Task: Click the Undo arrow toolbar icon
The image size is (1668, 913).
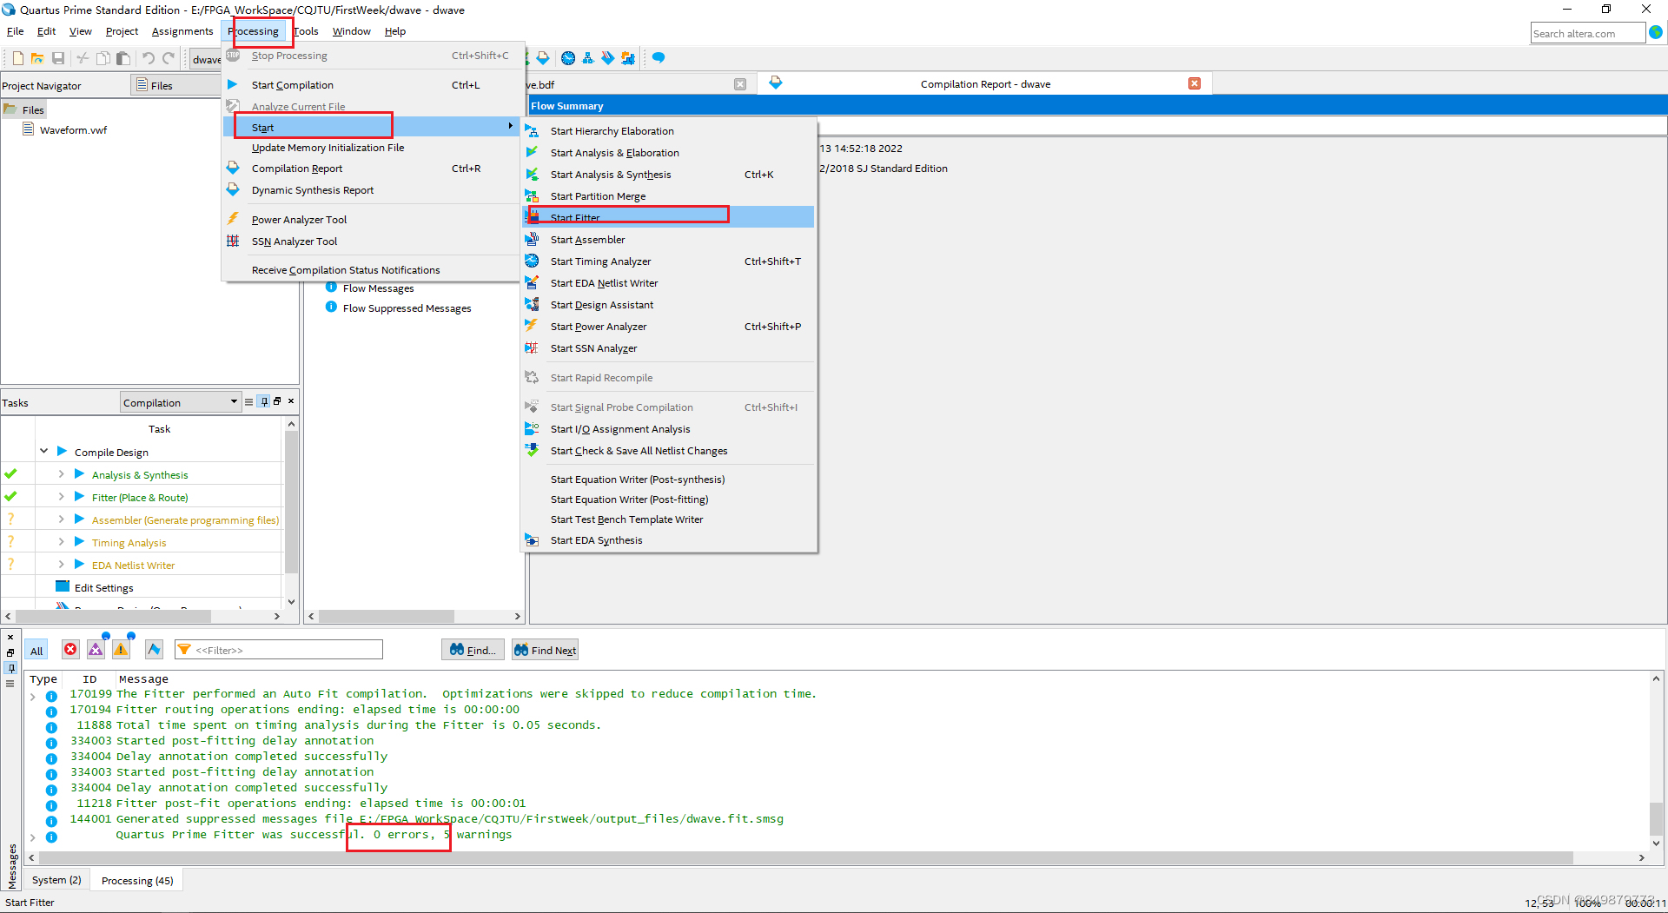Action: click(149, 58)
